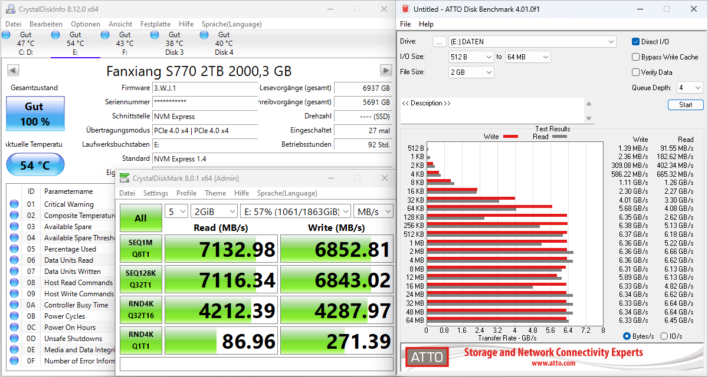The width and height of the screenshot is (708, 377).
Task: Run the SEQ1M Q8T1 test
Action: [140, 249]
